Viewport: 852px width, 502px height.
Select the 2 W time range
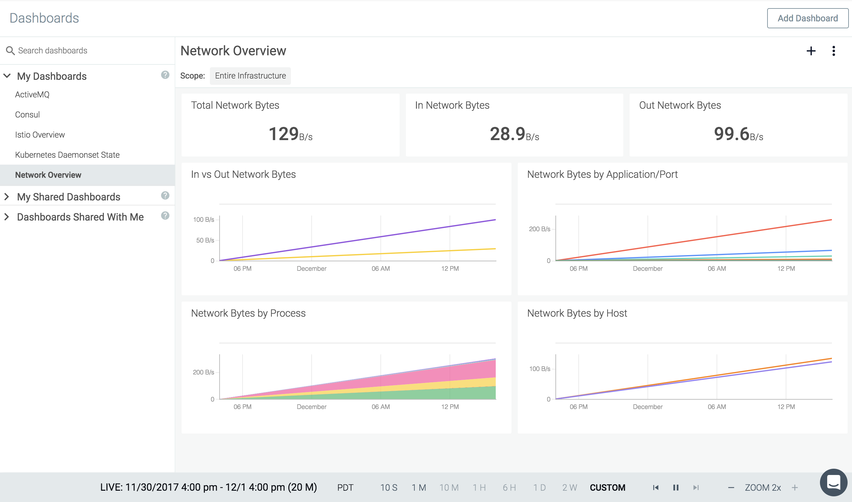tap(570, 488)
